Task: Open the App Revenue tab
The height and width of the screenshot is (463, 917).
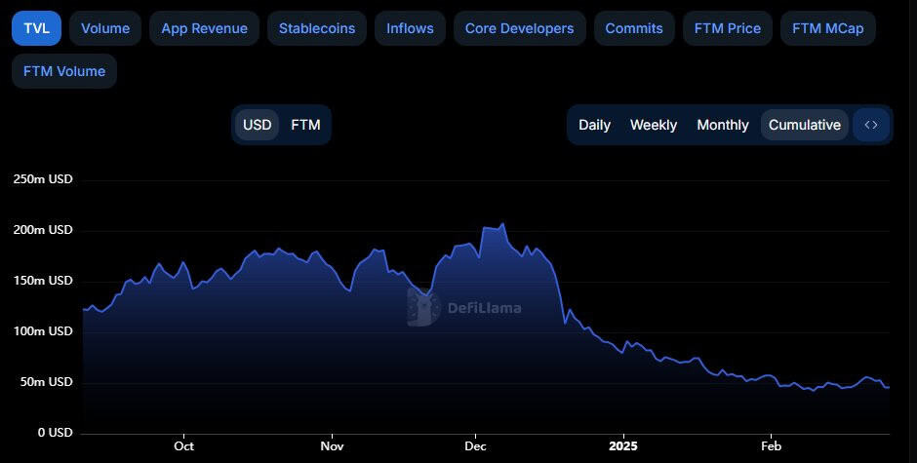Action: 204,28
